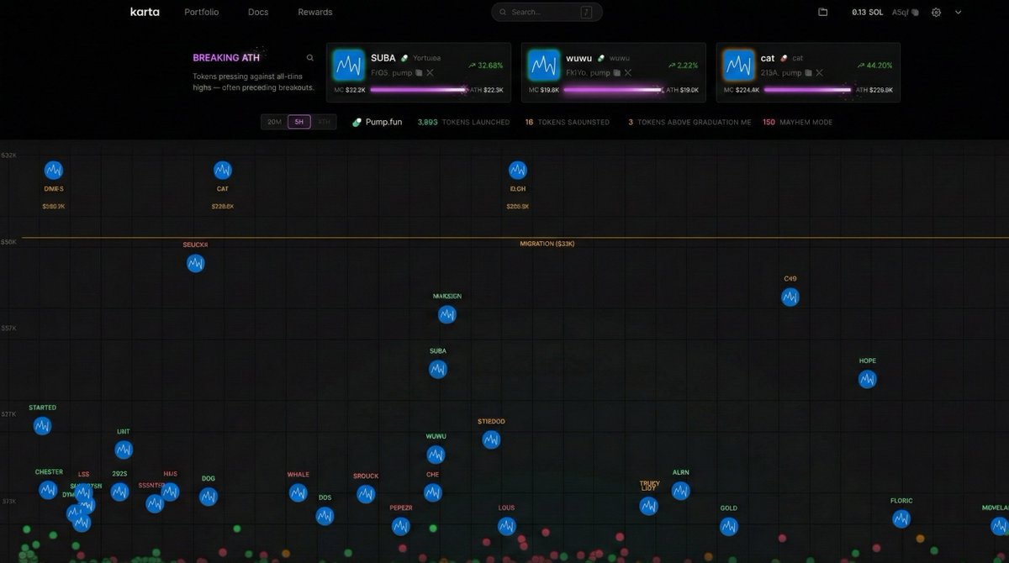
Task: Open the SEUCKII token bubble
Action: (195, 263)
